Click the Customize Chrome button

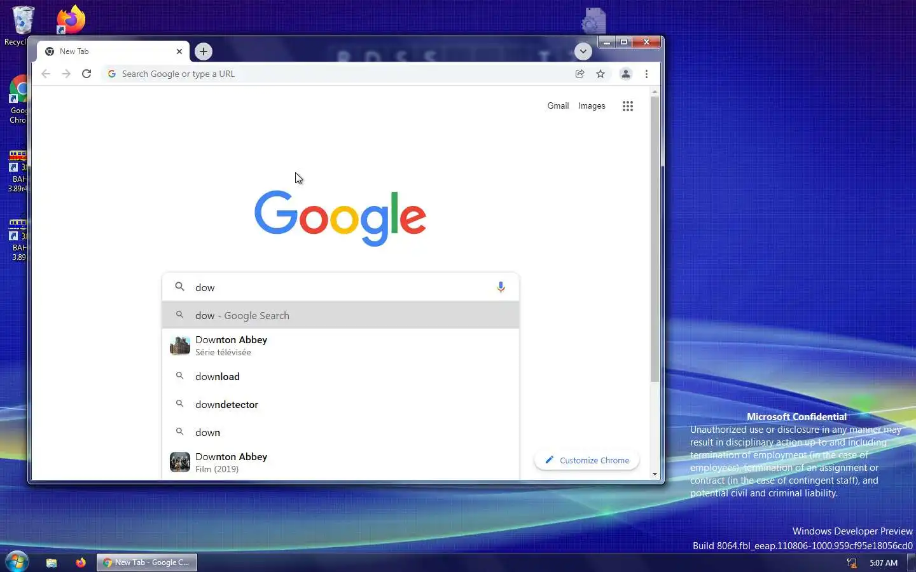coord(587,460)
